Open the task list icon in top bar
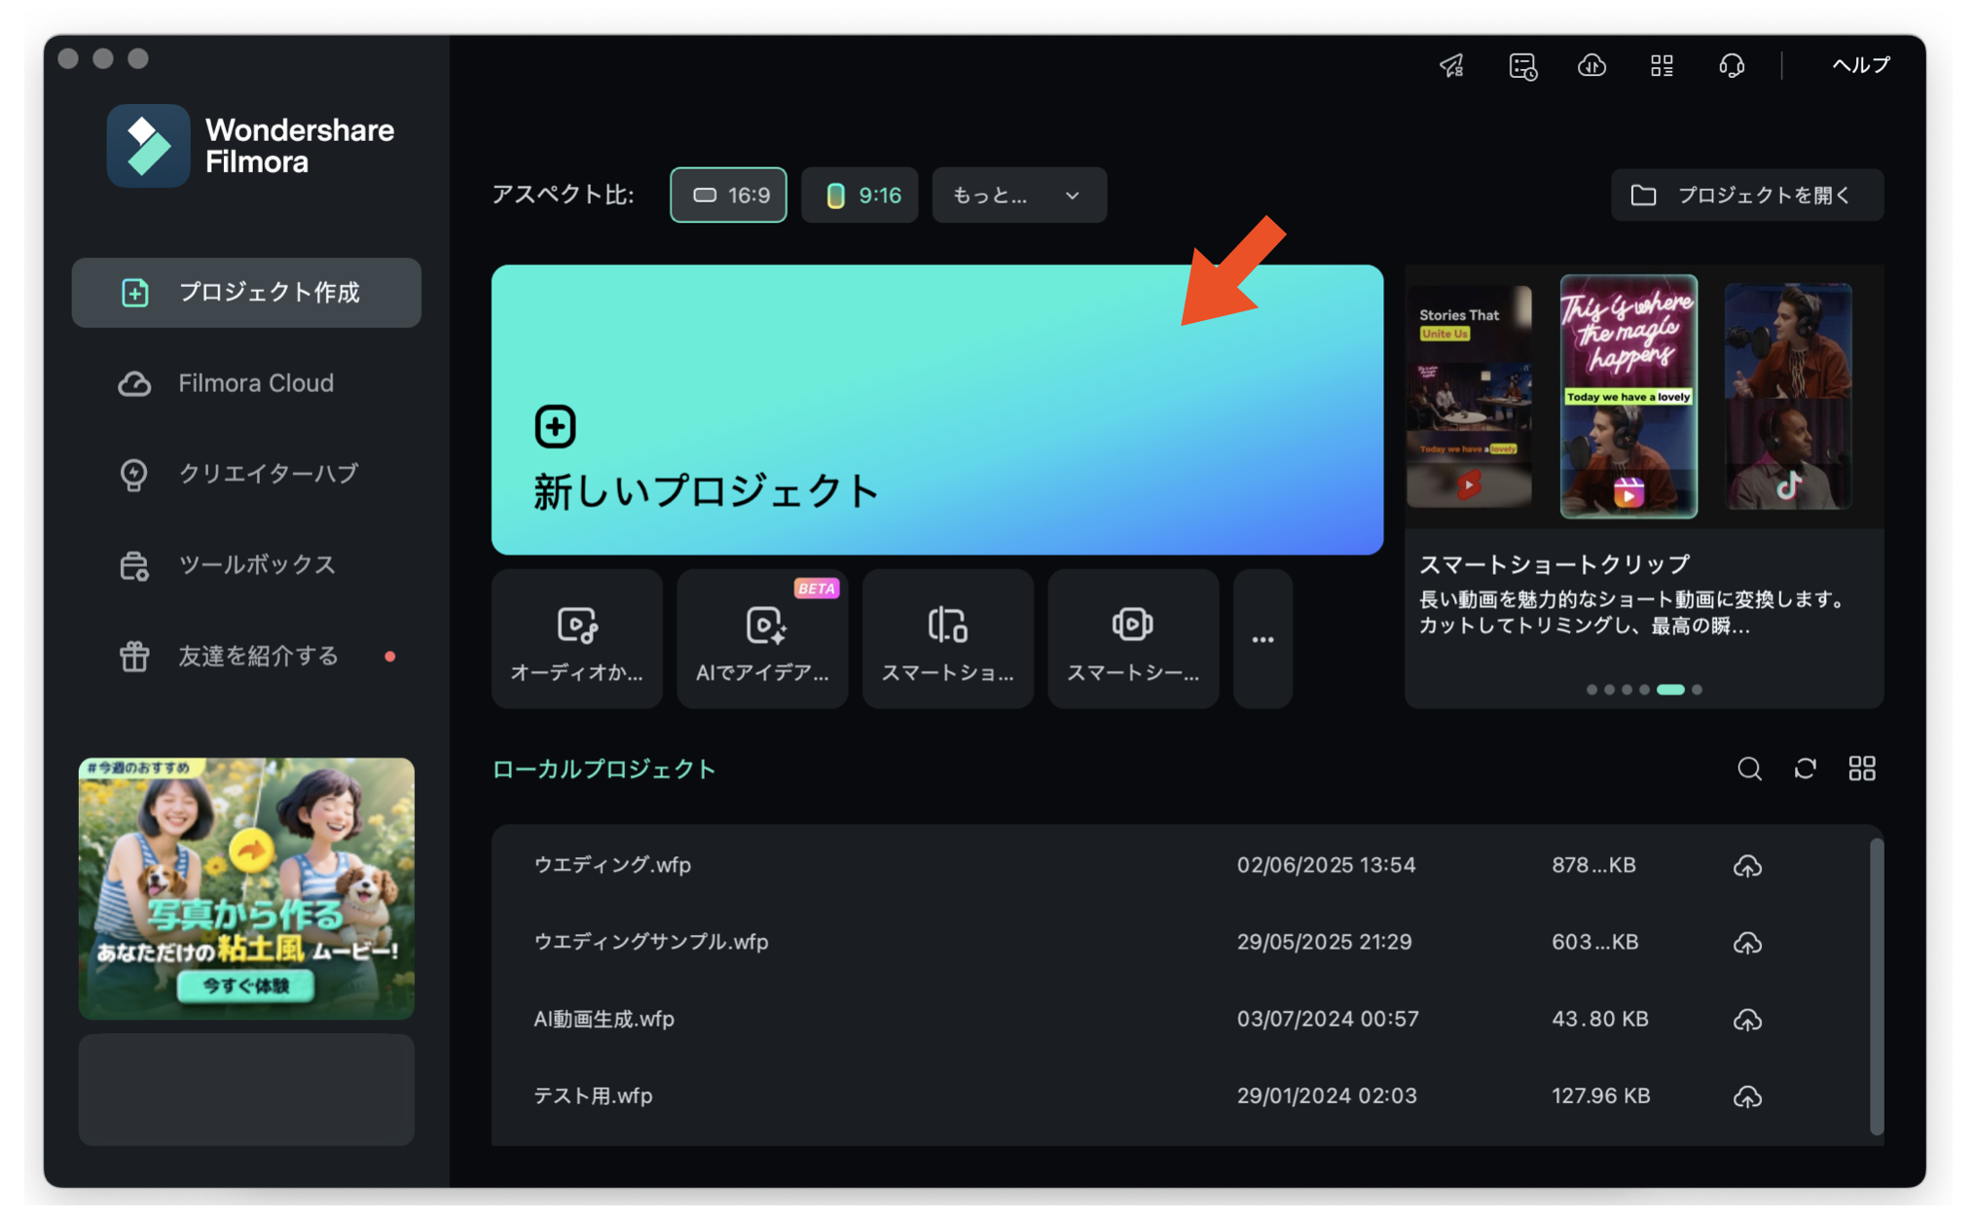1974x1220 pixels. tap(1522, 65)
